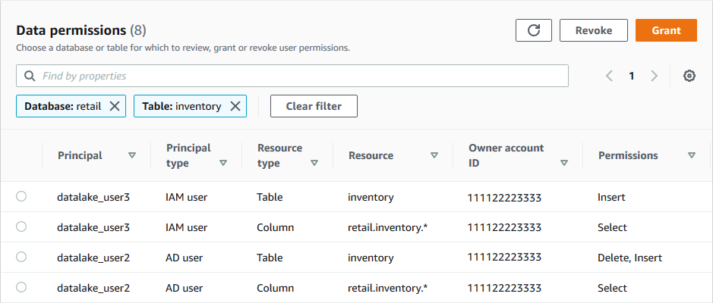Go to previous page arrow

(609, 76)
